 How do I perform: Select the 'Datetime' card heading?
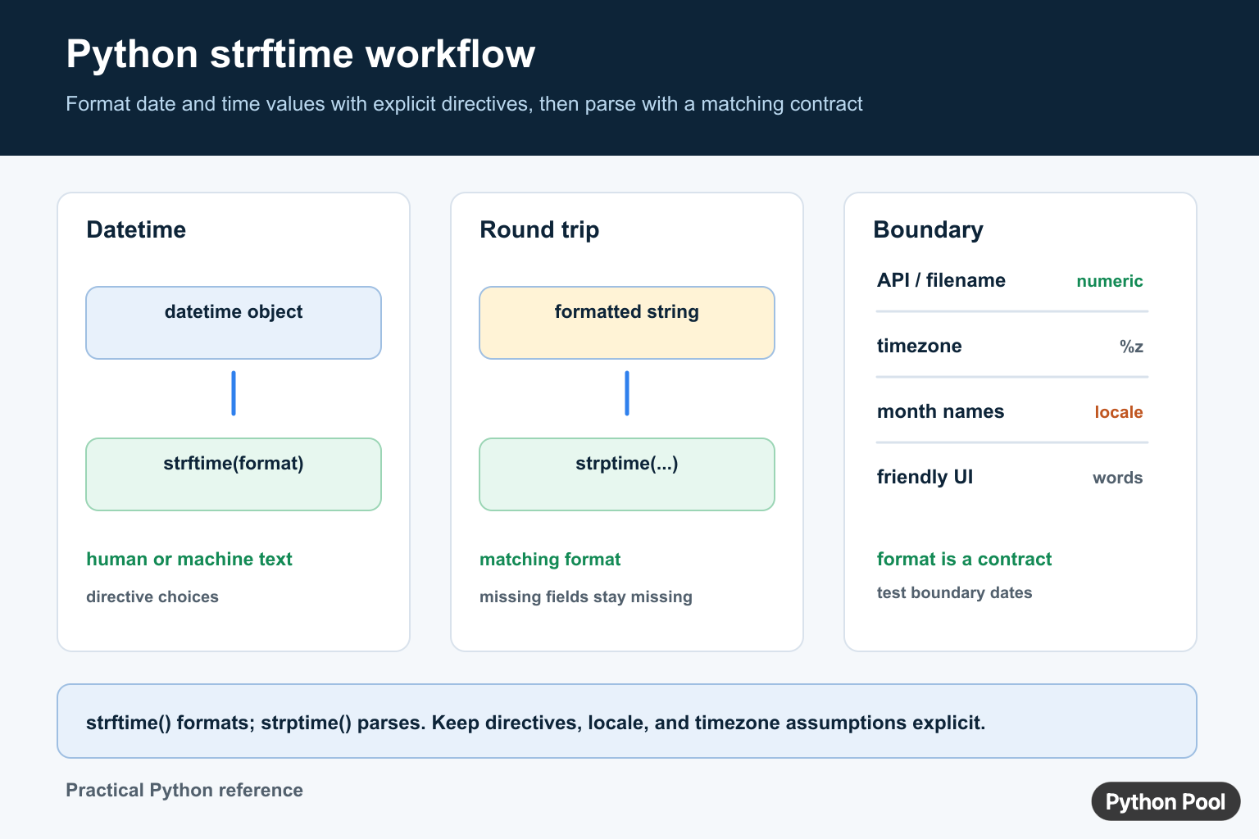(136, 229)
